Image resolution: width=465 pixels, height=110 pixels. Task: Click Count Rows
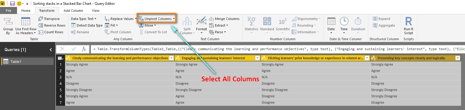pyautogui.click(x=51, y=32)
